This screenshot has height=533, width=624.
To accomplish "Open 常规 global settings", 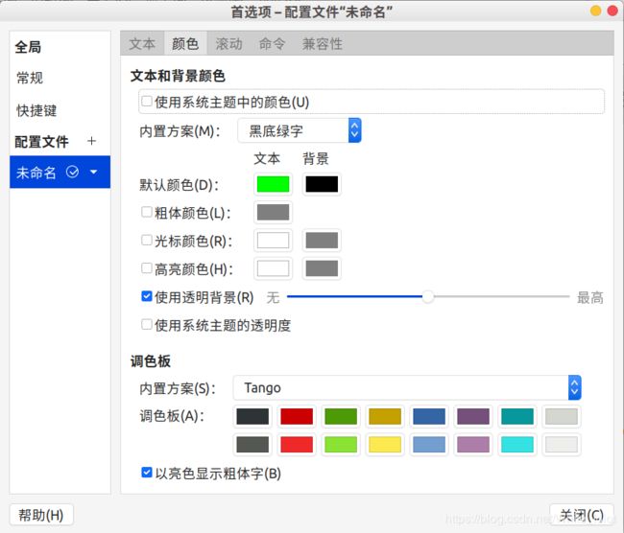I will (x=30, y=78).
